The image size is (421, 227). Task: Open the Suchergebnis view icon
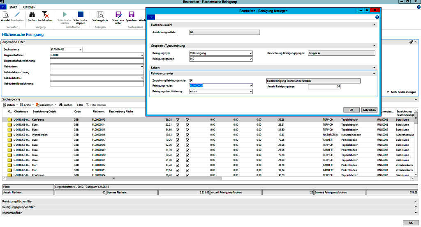(x=100, y=16)
